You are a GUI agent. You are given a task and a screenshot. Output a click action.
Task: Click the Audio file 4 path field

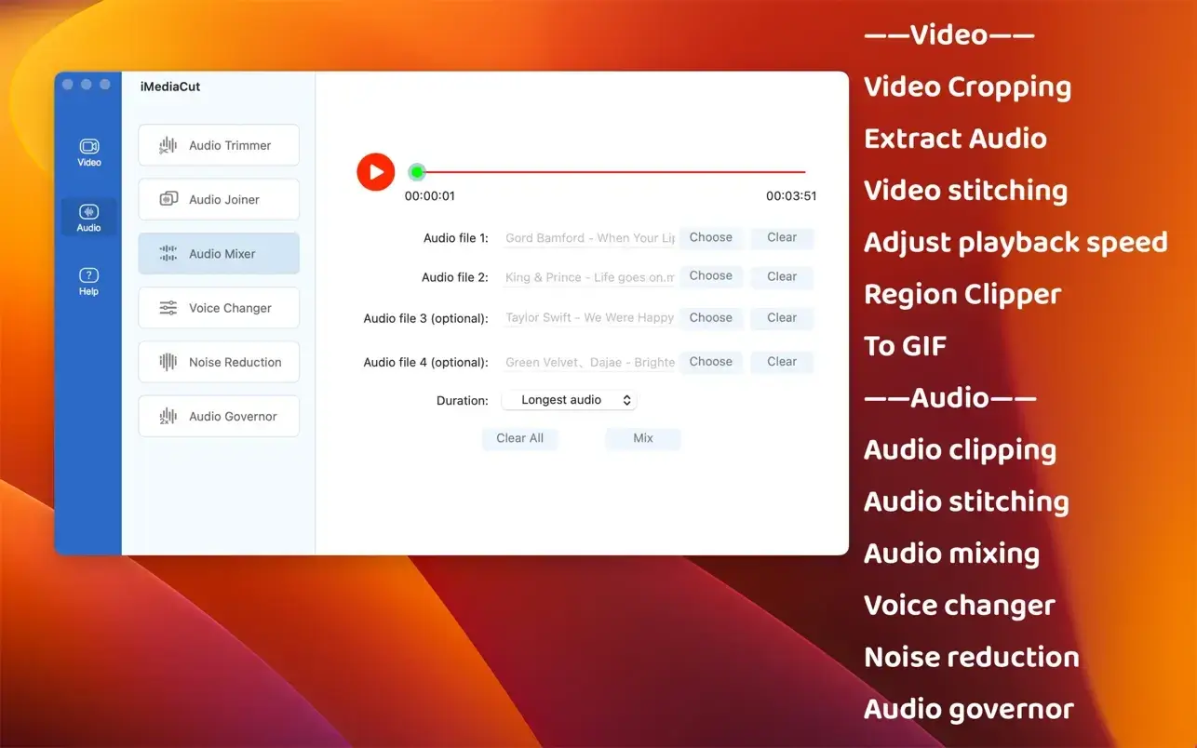(x=589, y=363)
